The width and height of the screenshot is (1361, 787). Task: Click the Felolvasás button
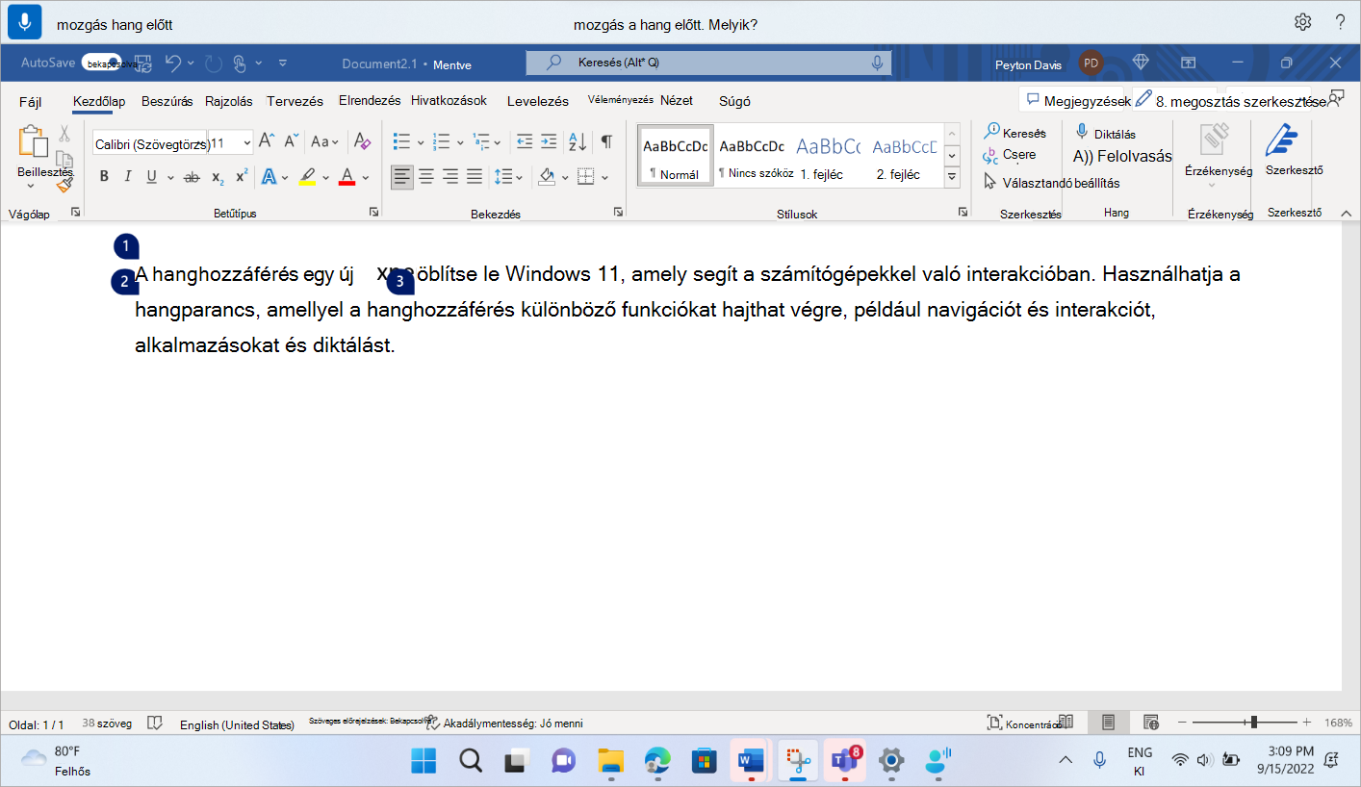1122,156
